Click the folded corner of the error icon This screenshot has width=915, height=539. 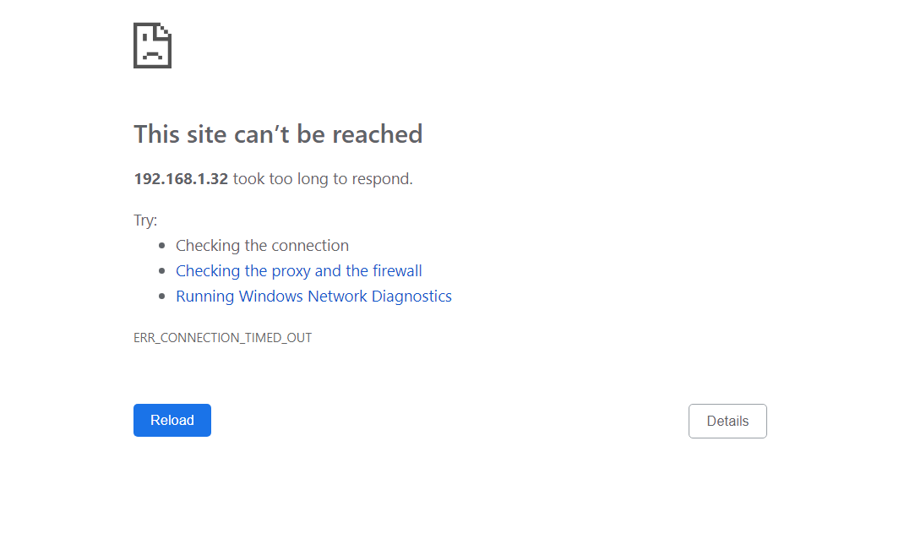click(164, 31)
